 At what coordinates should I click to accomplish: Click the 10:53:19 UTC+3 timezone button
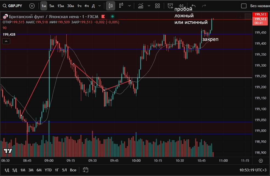(x=252, y=170)
